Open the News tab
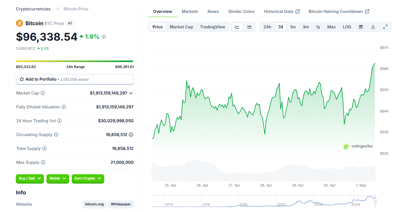399x212 pixels. click(x=213, y=11)
